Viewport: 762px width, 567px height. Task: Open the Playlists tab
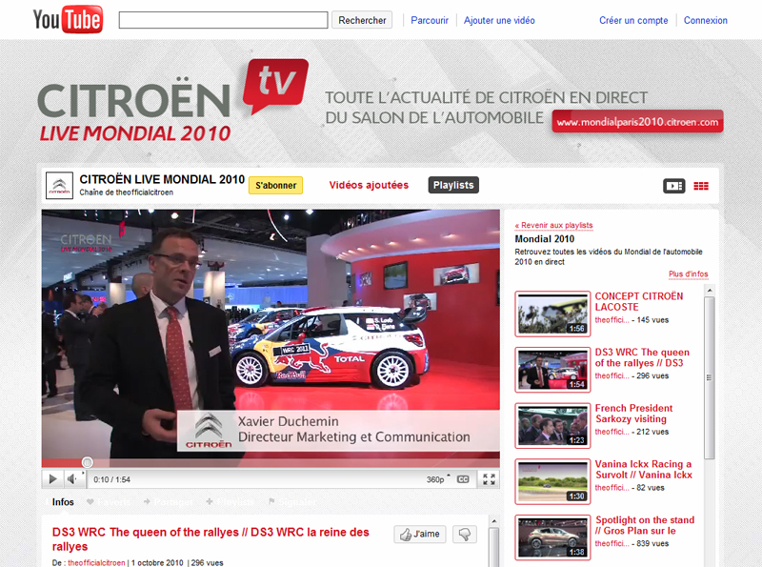[x=453, y=185]
